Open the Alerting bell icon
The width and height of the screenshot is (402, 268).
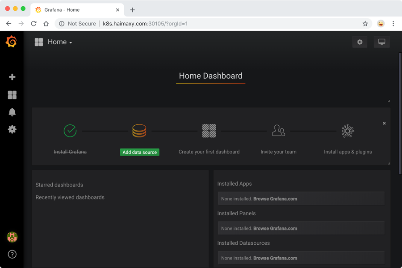(x=12, y=112)
